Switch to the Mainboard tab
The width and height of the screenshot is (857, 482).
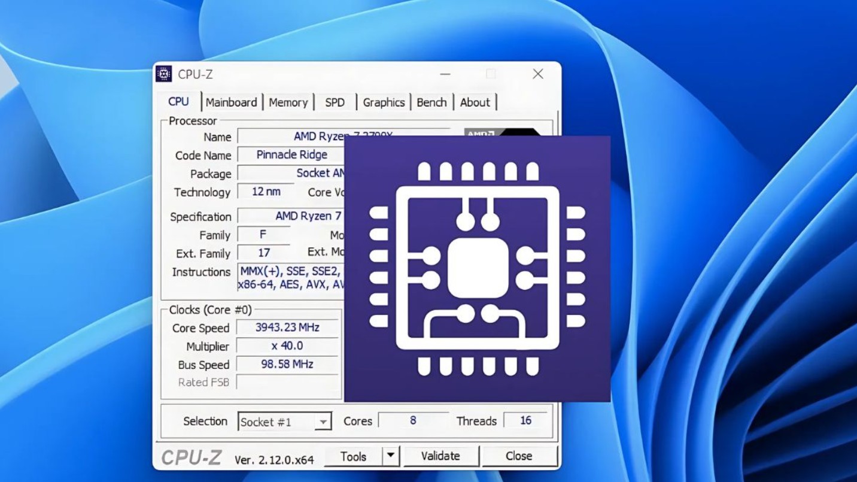(231, 102)
